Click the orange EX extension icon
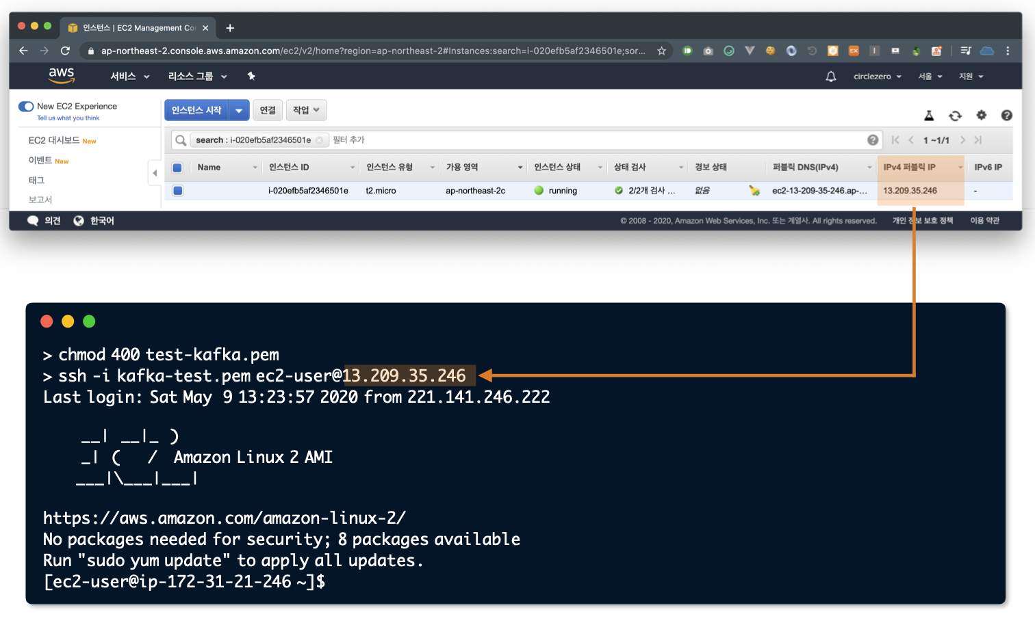The image size is (1035, 625). pos(854,51)
